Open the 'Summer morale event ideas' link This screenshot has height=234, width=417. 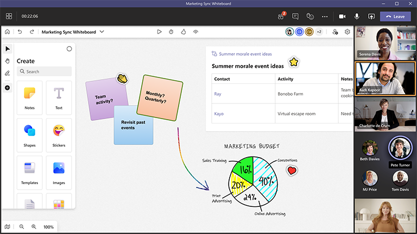pos(245,54)
